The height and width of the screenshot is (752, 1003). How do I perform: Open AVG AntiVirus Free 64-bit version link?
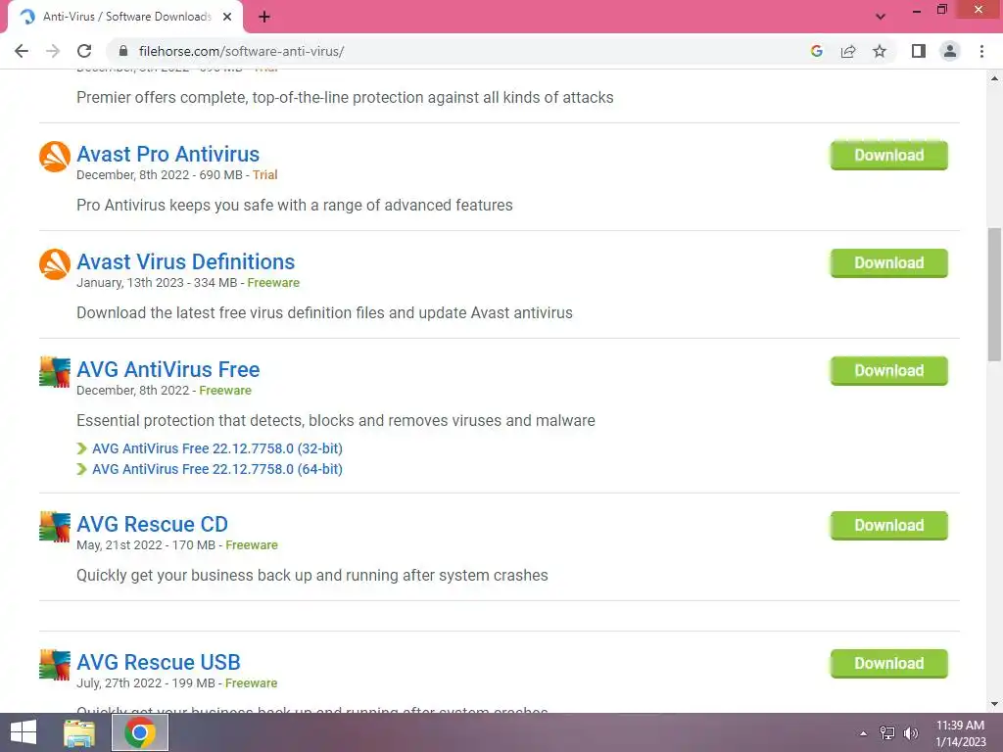point(216,469)
